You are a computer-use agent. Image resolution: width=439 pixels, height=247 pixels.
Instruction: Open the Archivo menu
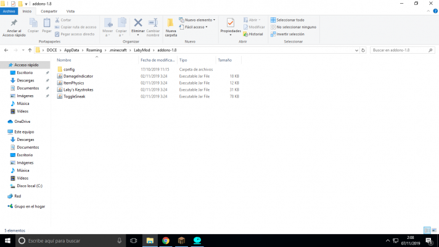9,11
